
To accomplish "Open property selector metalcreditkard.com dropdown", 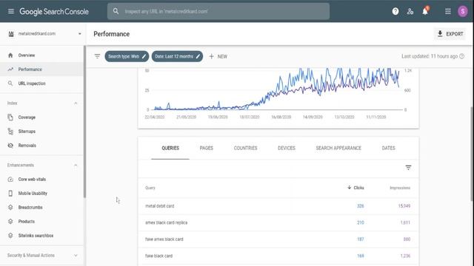I will 44,34.
